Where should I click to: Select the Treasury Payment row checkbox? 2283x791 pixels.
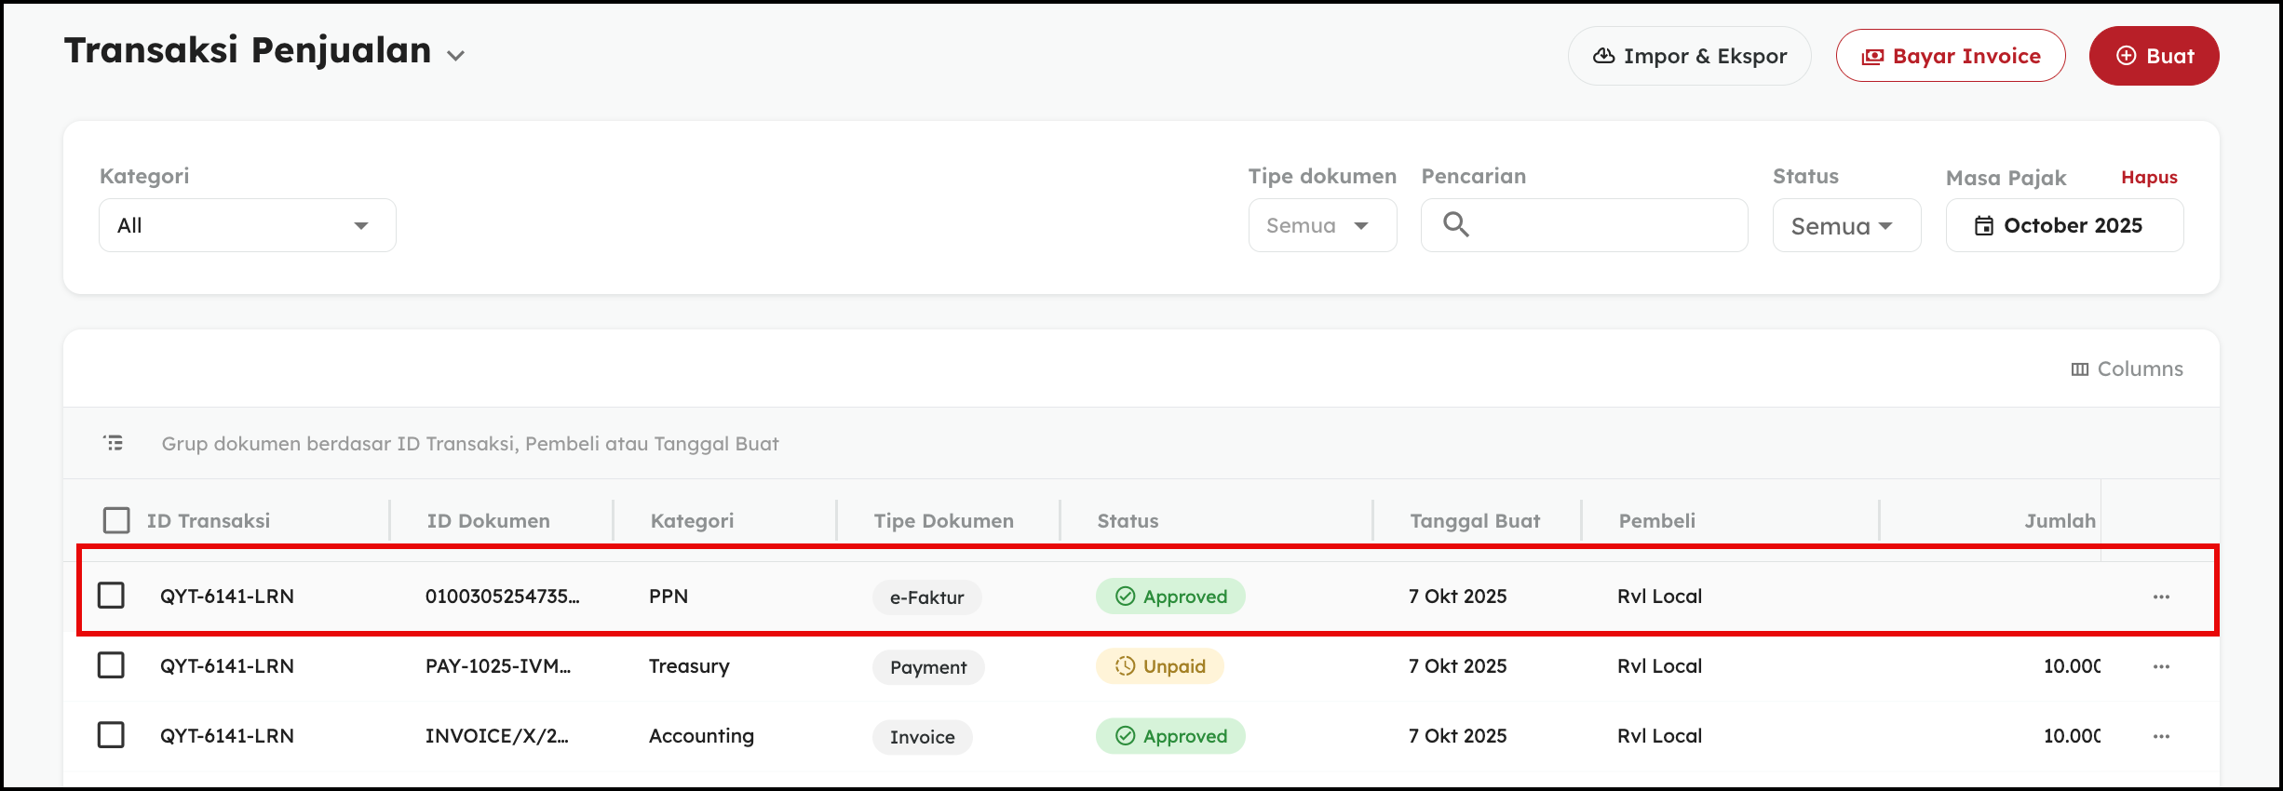click(x=111, y=665)
